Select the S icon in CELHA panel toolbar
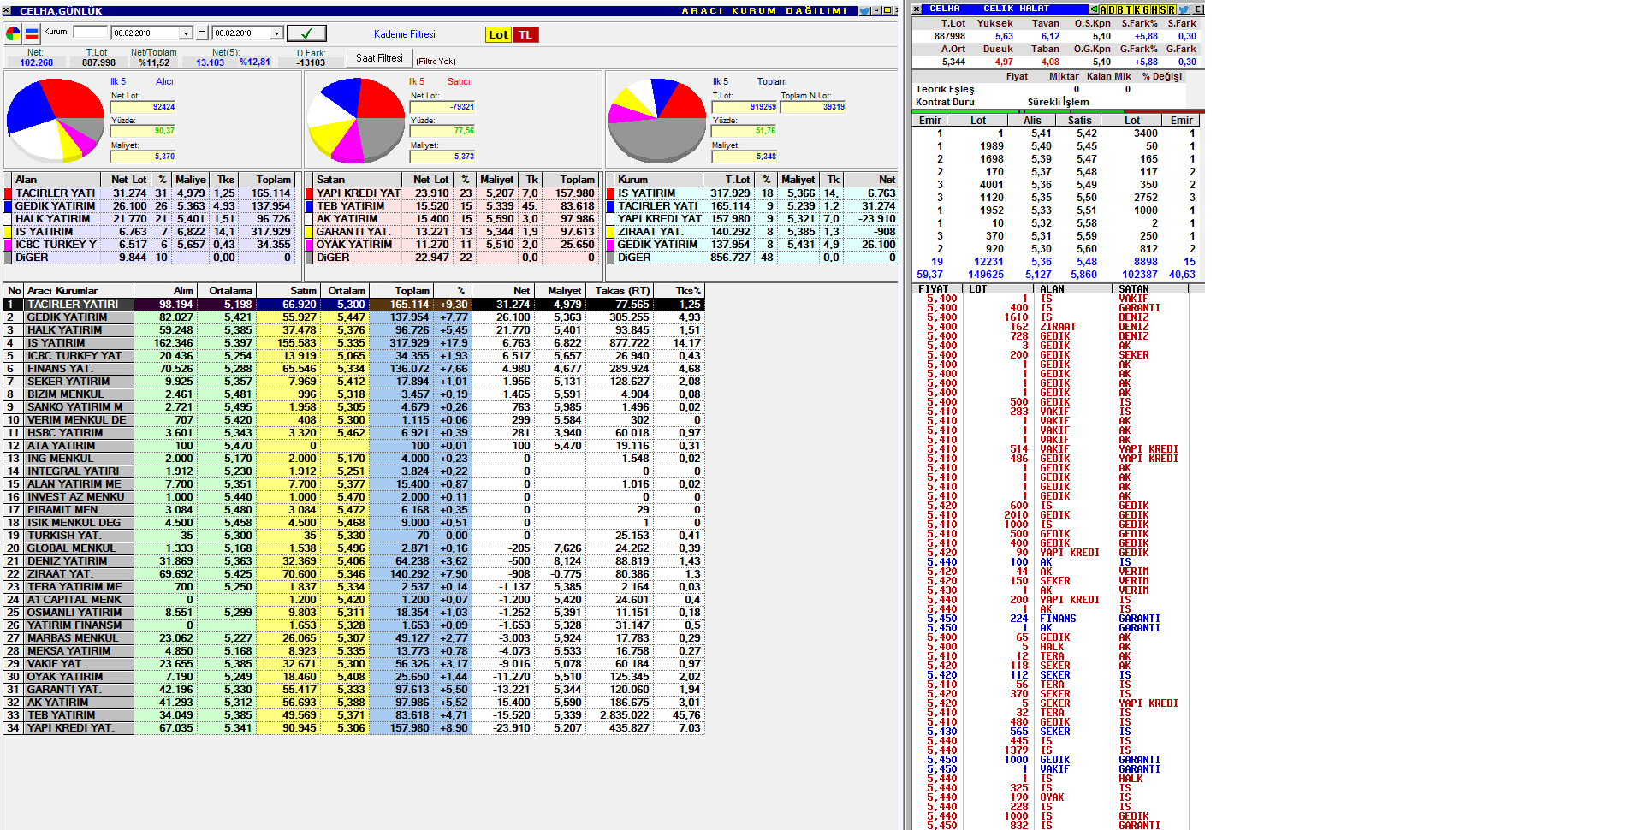This screenshot has height=830, width=1638. [x=1163, y=9]
